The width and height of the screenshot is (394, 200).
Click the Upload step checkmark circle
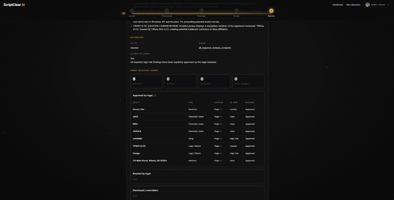[x=131, y=11]
